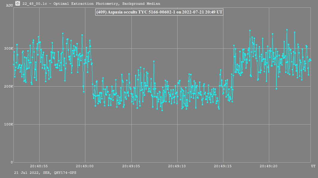Click the 20:49:15 time axis label
Image resolution: width=318 pixels, height=178 pixels.
tap(223, 166)
